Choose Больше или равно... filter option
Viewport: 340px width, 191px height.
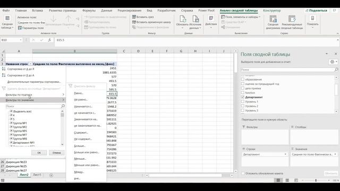click(87, 152)
